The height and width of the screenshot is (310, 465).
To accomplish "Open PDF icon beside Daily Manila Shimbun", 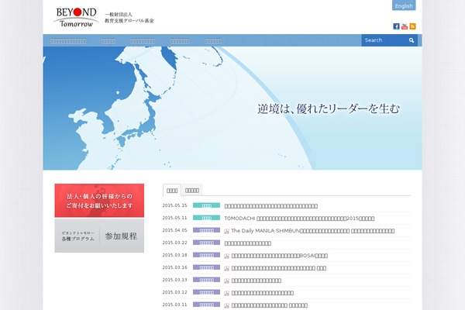I will point(227,231).
